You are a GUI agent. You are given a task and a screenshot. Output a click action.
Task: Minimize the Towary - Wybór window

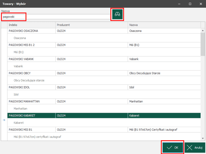179,4
